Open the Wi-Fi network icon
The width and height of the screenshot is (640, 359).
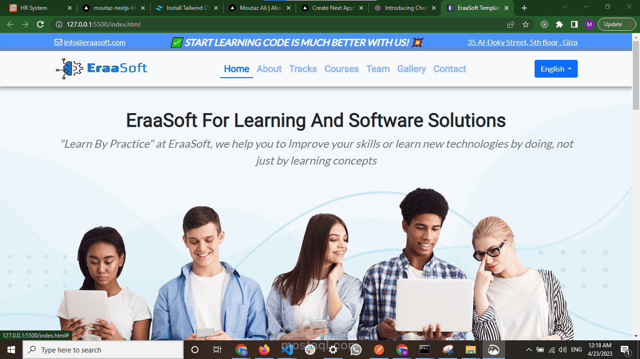552,350
